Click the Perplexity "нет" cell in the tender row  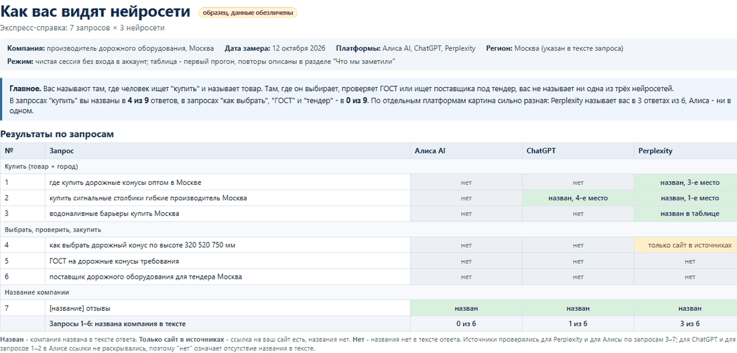tap(685, 277)
